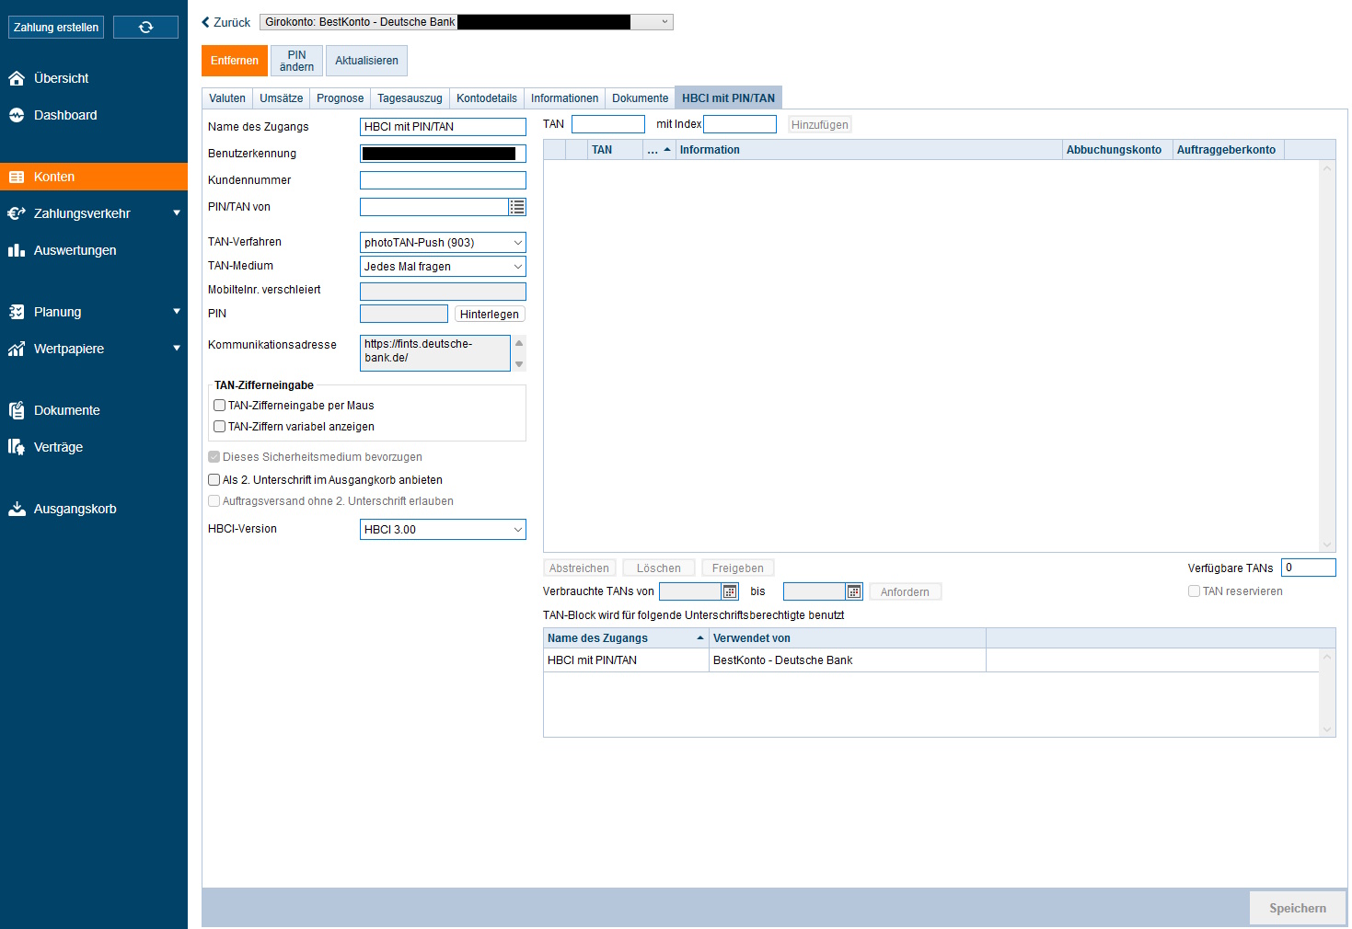This screenshot has height=929, width=1352.
Task: Click the refresh sync icon button
Action: [145, 28]
